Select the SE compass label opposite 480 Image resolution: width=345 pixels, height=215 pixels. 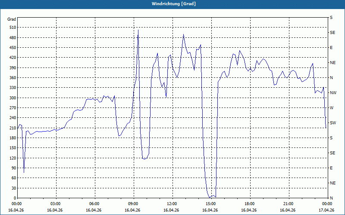point(332,33)
